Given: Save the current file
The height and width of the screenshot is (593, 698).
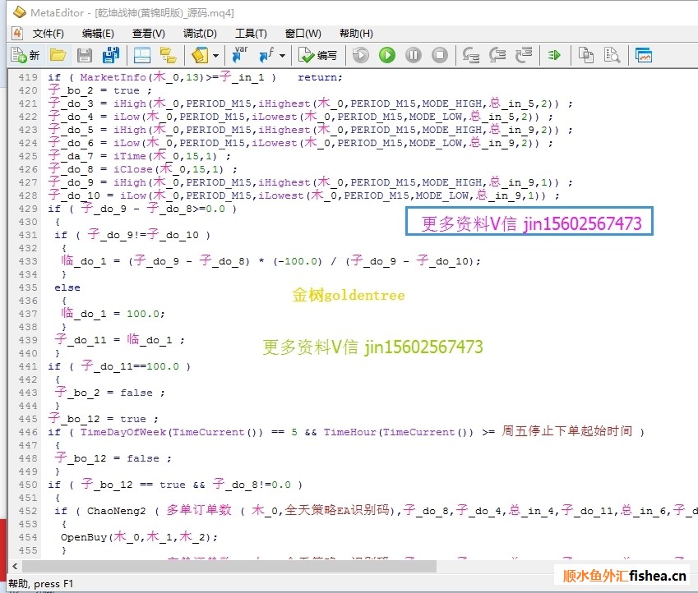Looking at the screenshot, I should pos(84,55).
